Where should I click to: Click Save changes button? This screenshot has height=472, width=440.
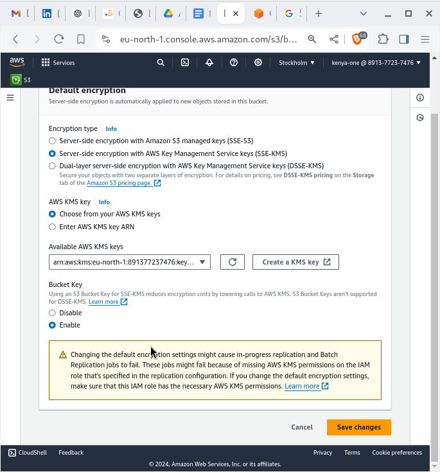tap(358, 427)
